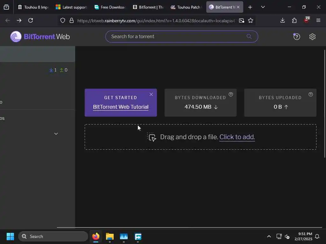
Task: Click the URL address bar
Action: pos(156,21)
